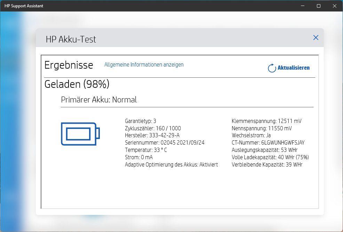The width and height of the screenshot is (343, 232).
Task: Select Zykluszähler: 160 / 1000 entry
Action: (153, 128)
